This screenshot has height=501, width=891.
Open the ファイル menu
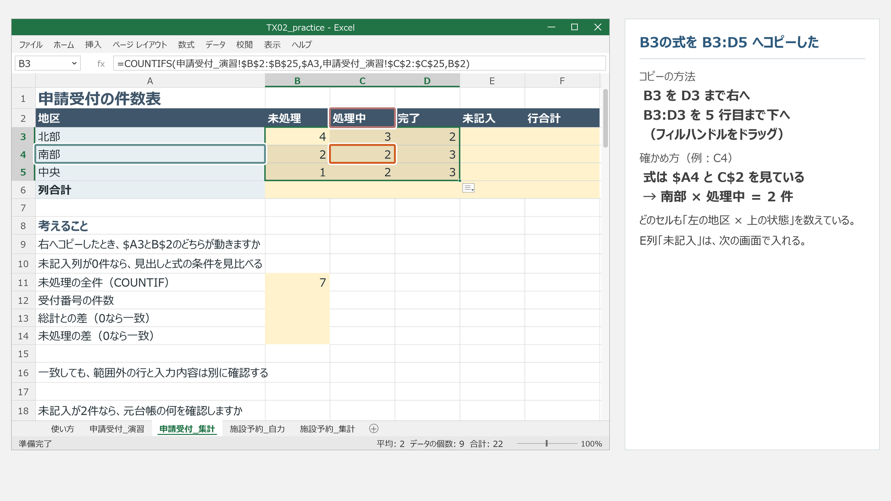pos(31,45)
